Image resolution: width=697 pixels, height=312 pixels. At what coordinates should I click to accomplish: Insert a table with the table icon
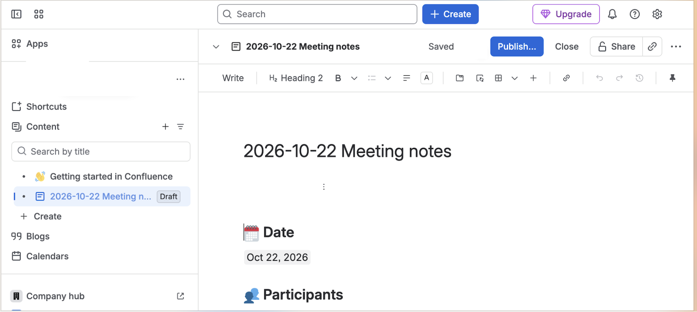[x=498, y=78]
